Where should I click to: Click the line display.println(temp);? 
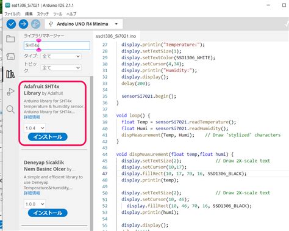tap(150, 180)
